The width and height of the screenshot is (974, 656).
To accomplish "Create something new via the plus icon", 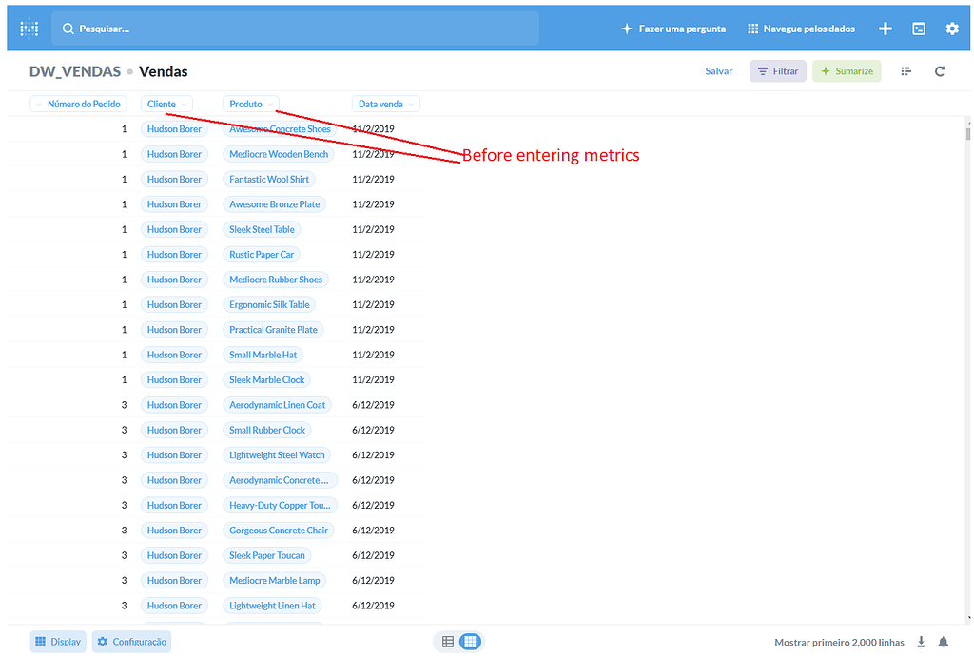I will tap(885, 29).
